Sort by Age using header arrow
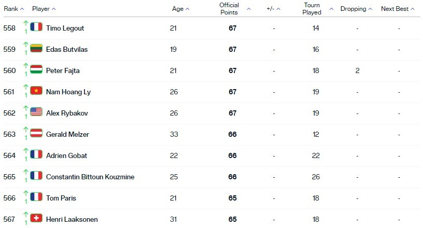This screenshot has width=423, height=228. coord(188,9)
